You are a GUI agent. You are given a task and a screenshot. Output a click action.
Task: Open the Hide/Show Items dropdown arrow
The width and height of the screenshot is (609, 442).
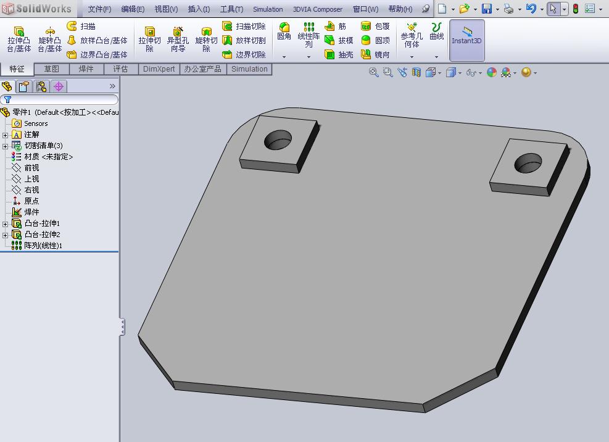(x=481, y=73)
